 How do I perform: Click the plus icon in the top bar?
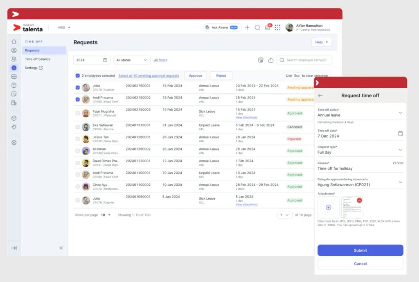tap(247, 27)
